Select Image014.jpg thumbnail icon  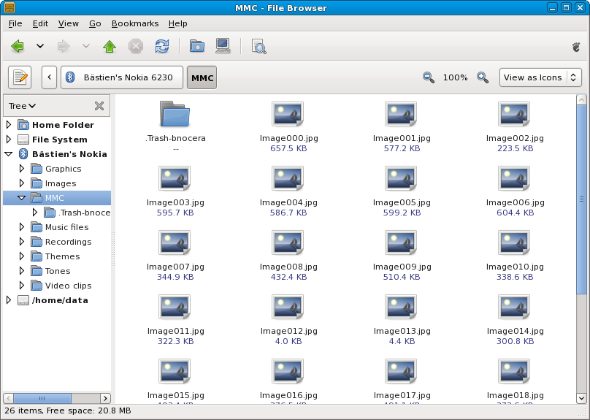[514, 307]
